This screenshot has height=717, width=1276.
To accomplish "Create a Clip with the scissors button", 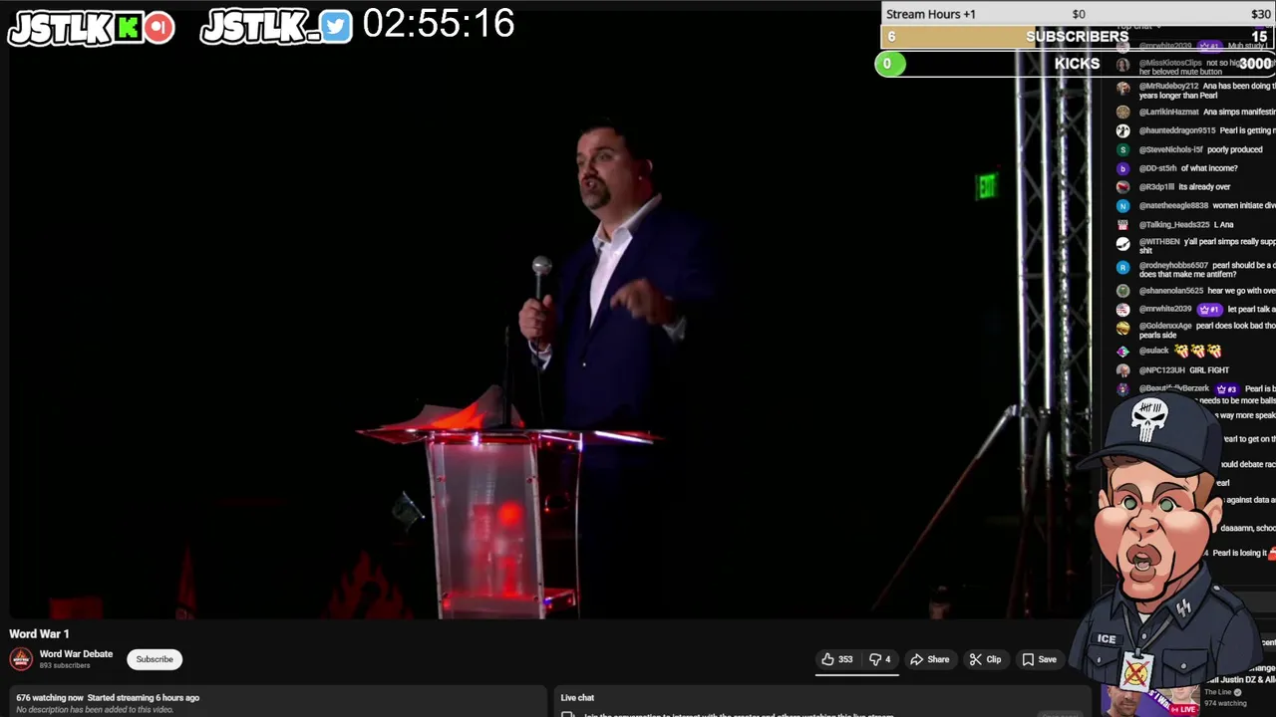I will pyautogui.click(x=985, y=659).
